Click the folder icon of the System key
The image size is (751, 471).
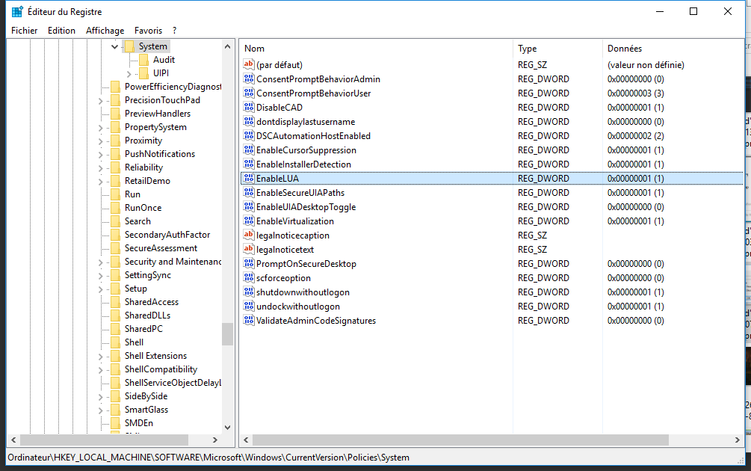tap(130, 46)
